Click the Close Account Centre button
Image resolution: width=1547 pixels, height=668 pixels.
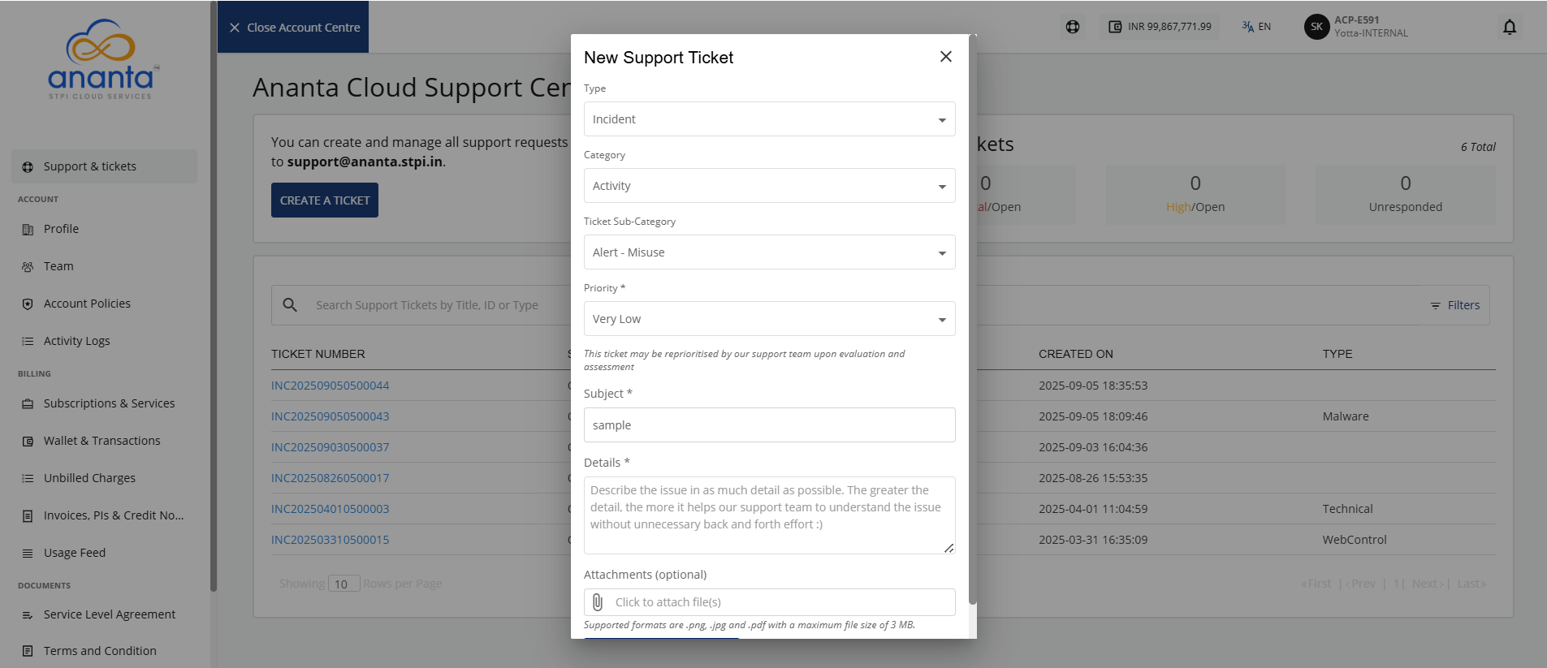(293, 28)
